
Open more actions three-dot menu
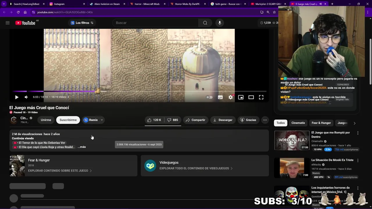click(x=265, y=120)
